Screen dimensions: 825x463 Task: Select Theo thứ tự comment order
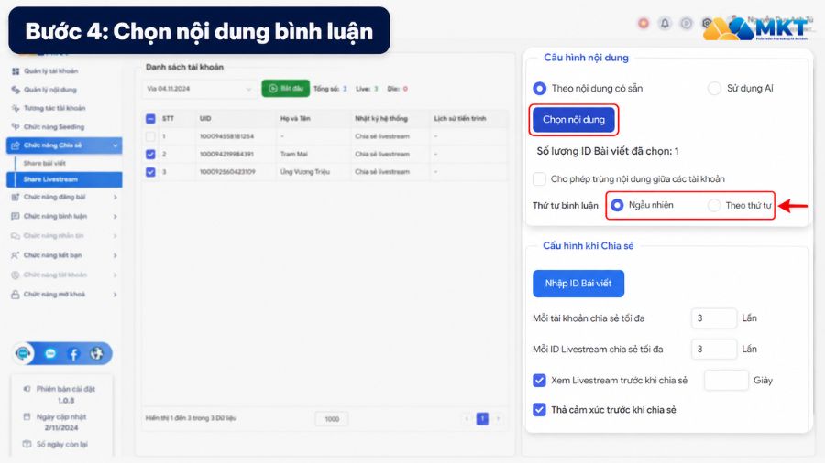pyautogui.click(x=714, y=205)
